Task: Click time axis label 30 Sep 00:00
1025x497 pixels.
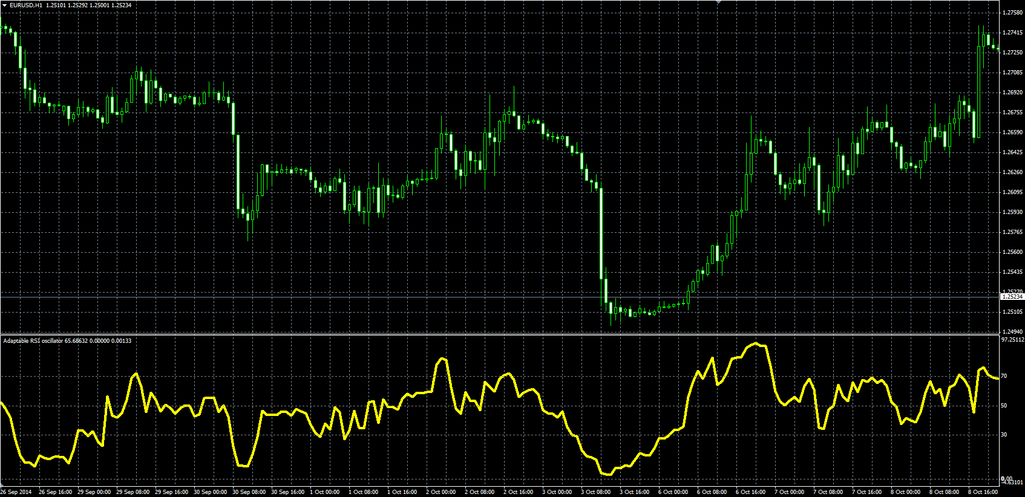Action: [210, 492]
